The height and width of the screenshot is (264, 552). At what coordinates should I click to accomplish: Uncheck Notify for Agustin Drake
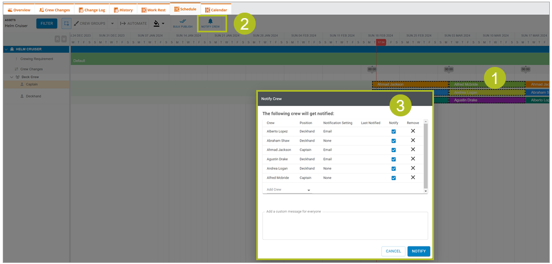coord(393,159)
